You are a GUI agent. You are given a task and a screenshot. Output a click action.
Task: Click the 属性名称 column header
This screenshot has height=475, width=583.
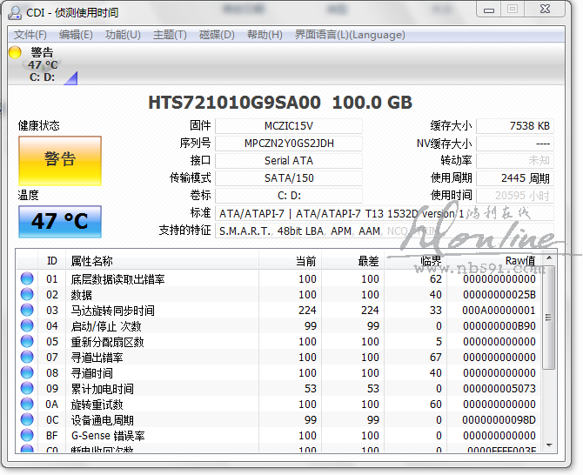click(161, 261)
